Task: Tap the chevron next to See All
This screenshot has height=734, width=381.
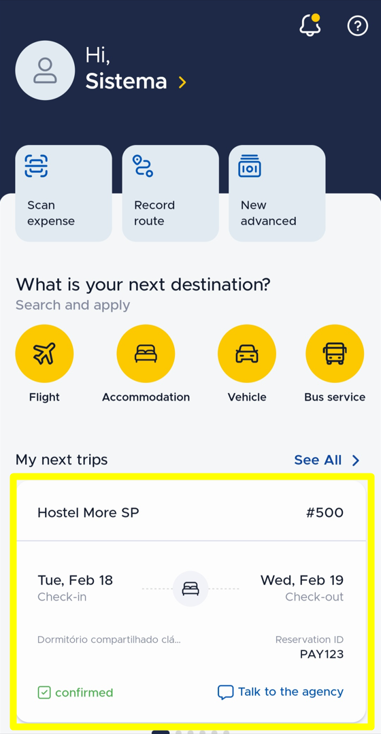Action: [x=356, y=461]
